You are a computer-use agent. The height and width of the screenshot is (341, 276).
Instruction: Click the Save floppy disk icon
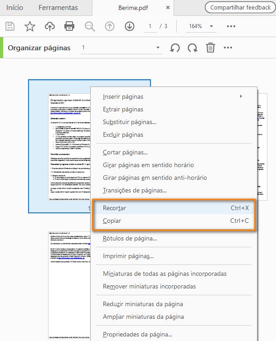click(x=10, y=26)
